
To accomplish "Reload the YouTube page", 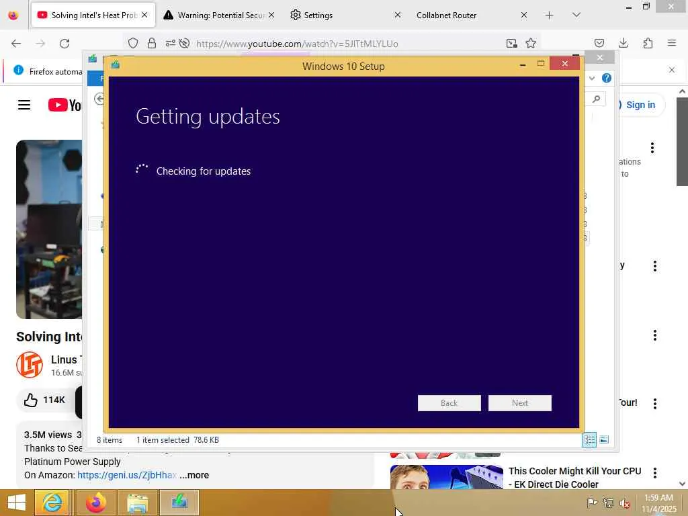I will point(64,44).
